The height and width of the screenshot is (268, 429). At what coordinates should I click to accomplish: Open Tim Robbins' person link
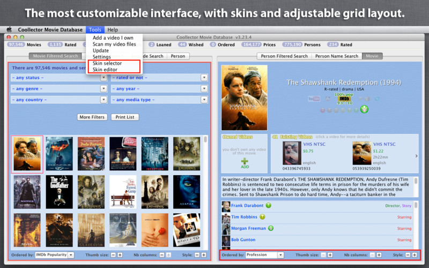click(245, 217)
